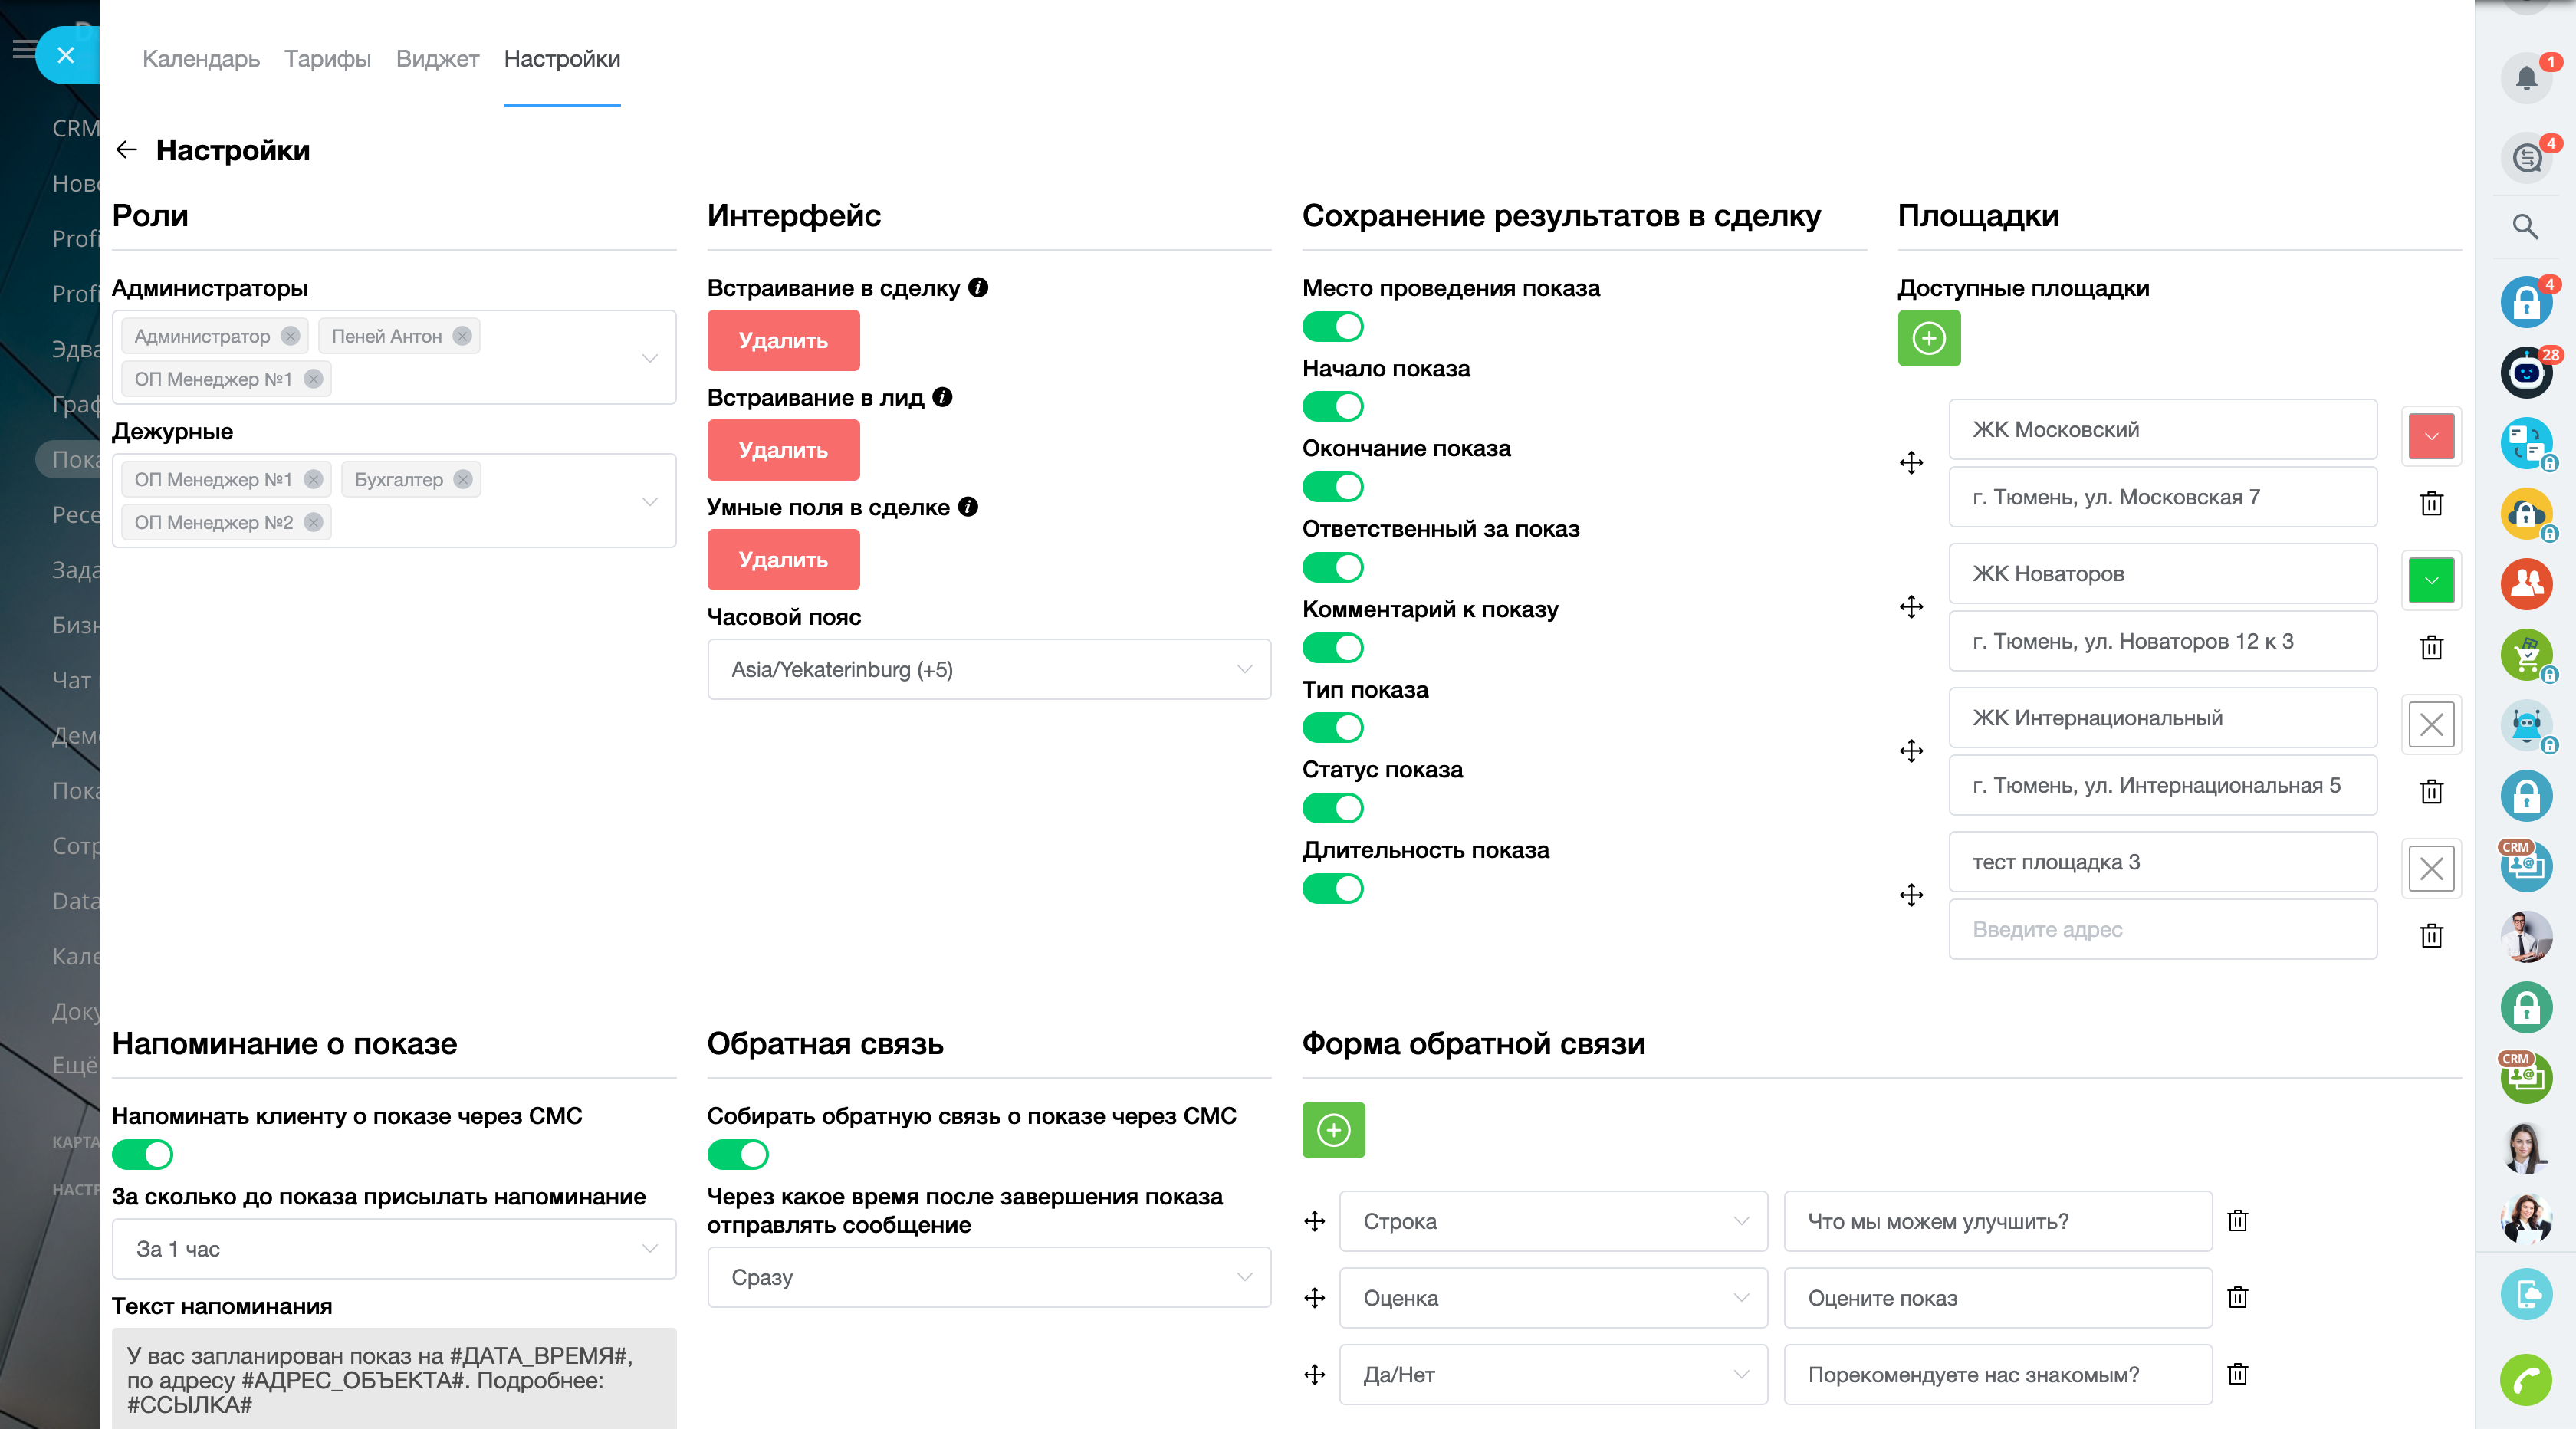
Task: Remove Пеней Антон from administrators
Action: pyautogui.click(x=462, y=336)
